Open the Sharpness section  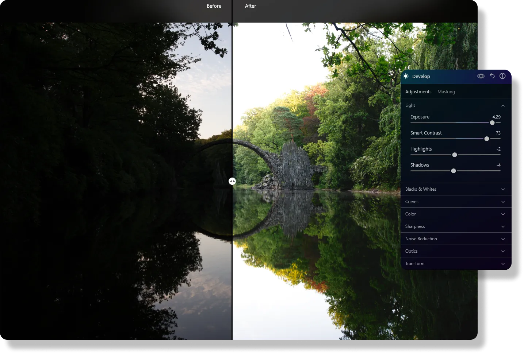pyautogui.click(x=456, y=226)
